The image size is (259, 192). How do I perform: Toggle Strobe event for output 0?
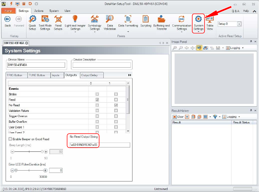click(x=97, y=94)
